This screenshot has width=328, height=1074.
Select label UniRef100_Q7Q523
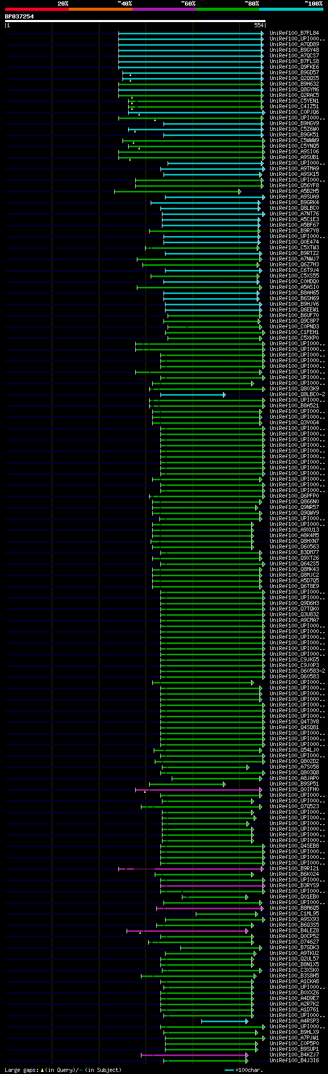(294, 807)
